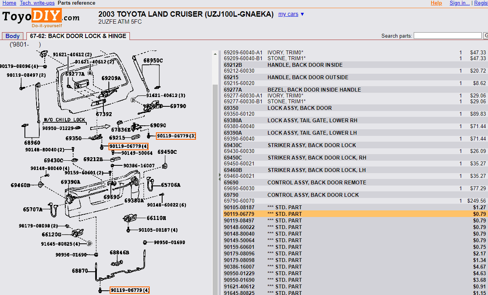488x295 pixels.
Task: Click diagram part number 69380A
Action: click(x=134, y=201)
